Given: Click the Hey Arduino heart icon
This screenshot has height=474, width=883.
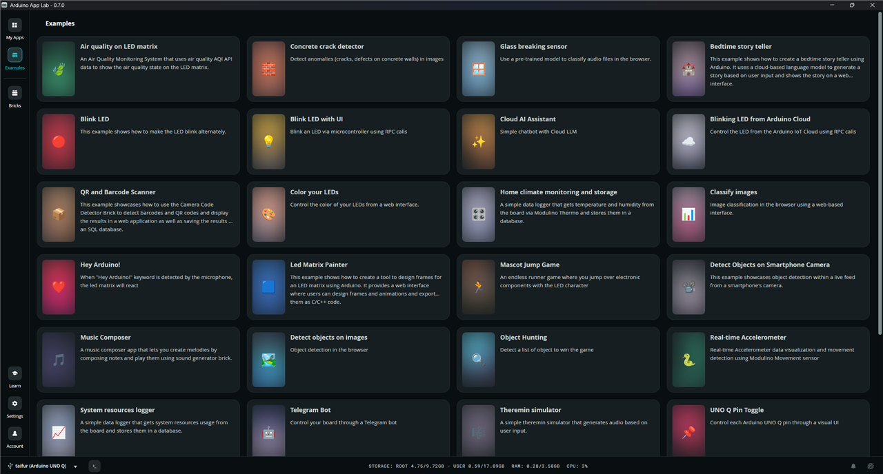Looking at the screenshot, I should coord(59,287).
